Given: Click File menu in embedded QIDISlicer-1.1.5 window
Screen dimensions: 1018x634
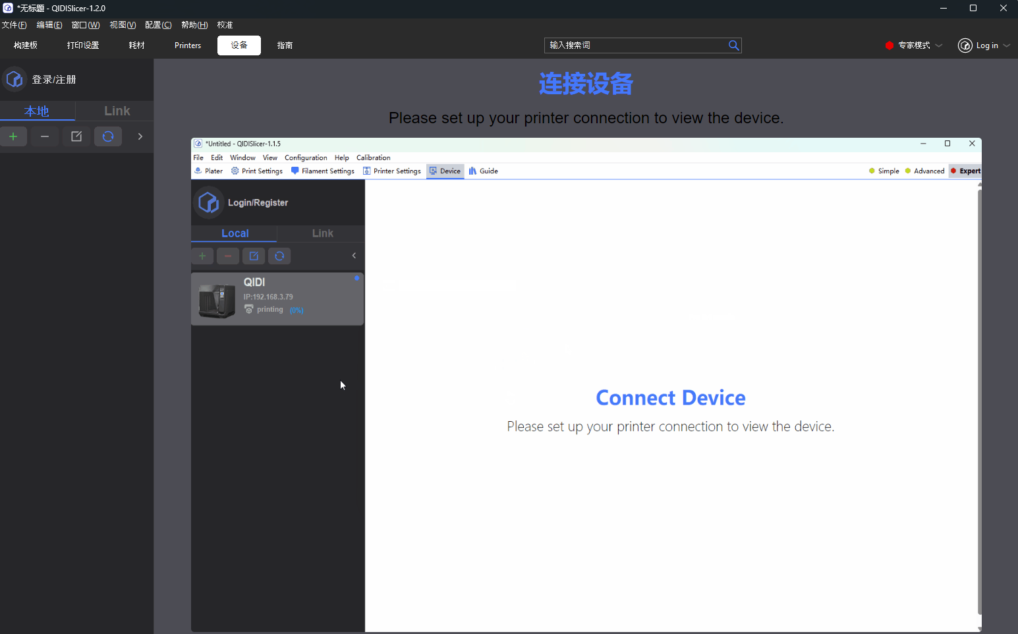Looking at the screenshot, I should point(198,158).
